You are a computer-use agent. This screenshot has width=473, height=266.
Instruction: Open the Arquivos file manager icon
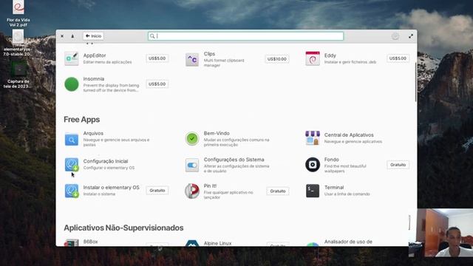click(72, 139)
